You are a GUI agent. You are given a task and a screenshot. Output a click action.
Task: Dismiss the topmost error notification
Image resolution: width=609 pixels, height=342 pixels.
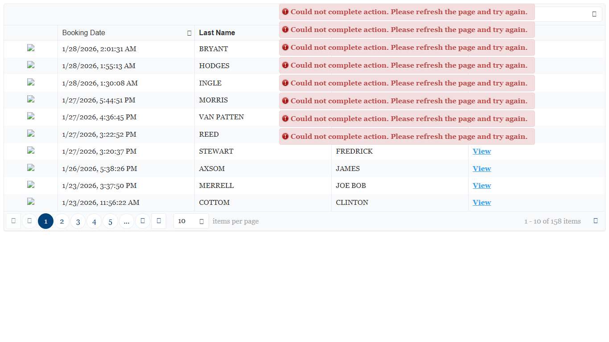click(x=407, y=12)
